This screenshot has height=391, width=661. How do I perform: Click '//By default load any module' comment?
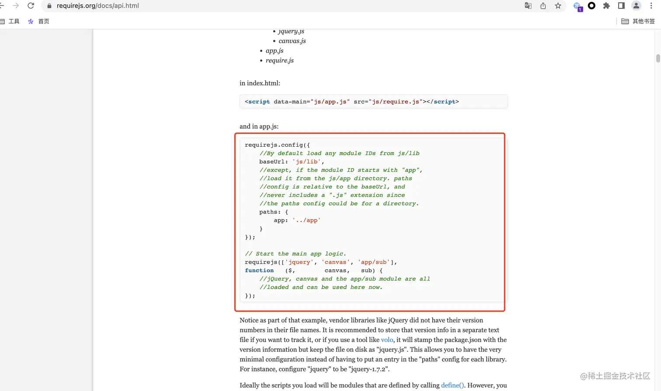[339, 153]
